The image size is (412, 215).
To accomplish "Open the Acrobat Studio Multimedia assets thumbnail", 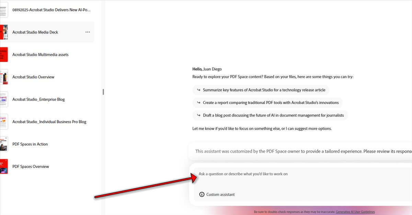I will tap(4, 55).
